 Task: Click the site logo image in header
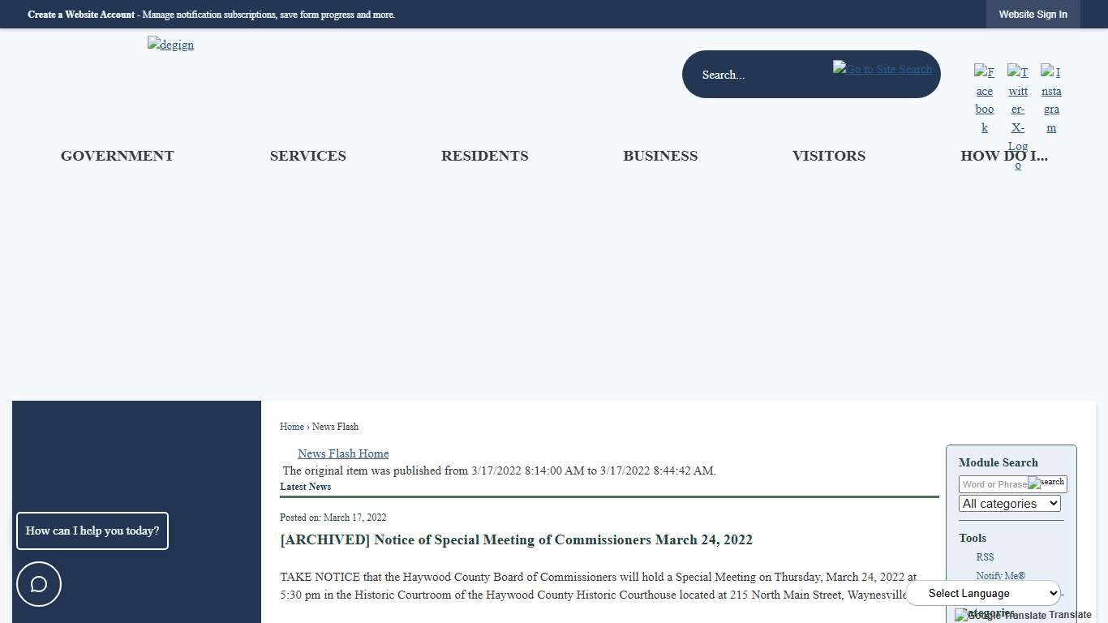(170, 45)
